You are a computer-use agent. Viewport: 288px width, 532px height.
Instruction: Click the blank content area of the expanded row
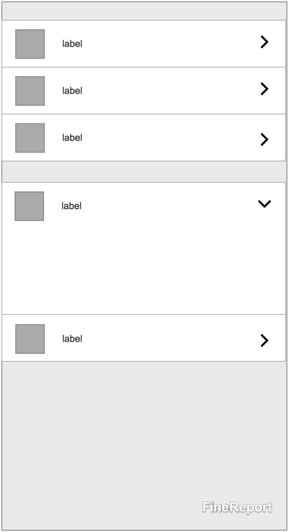pyautogui.click(x=144, y=268)
